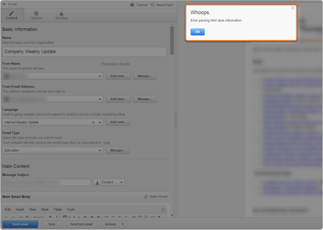
Task: Click the green Contact person icon
Action: (98, 182)
